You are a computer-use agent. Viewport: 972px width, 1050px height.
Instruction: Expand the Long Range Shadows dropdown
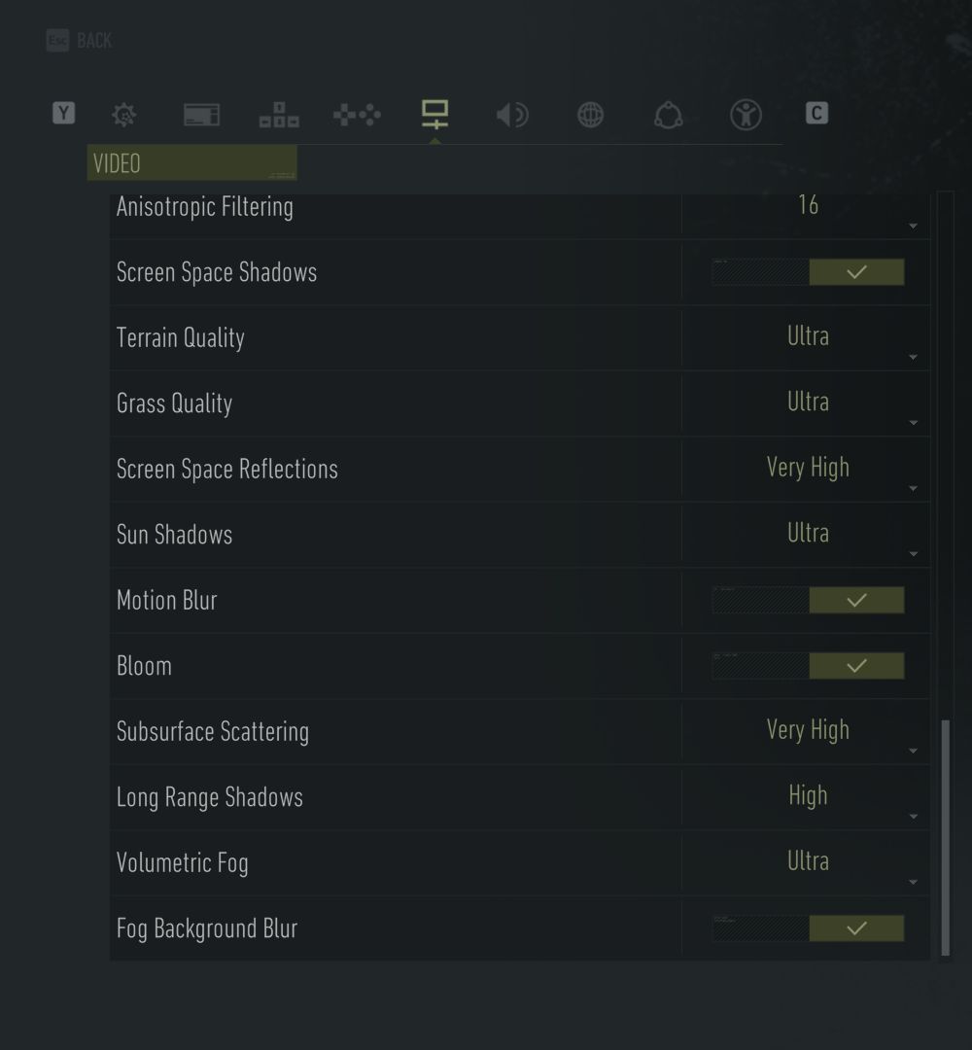click(808, 797)
